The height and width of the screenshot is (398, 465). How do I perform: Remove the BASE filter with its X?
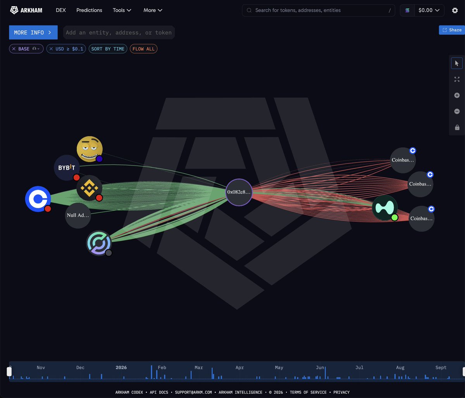coord(14,49)
